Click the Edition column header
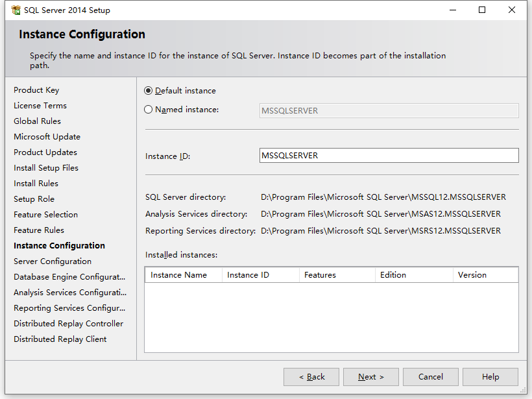Image resolution: width=532 pixels, height=399 pixels. pyautogui.click(x=415, y=275)
